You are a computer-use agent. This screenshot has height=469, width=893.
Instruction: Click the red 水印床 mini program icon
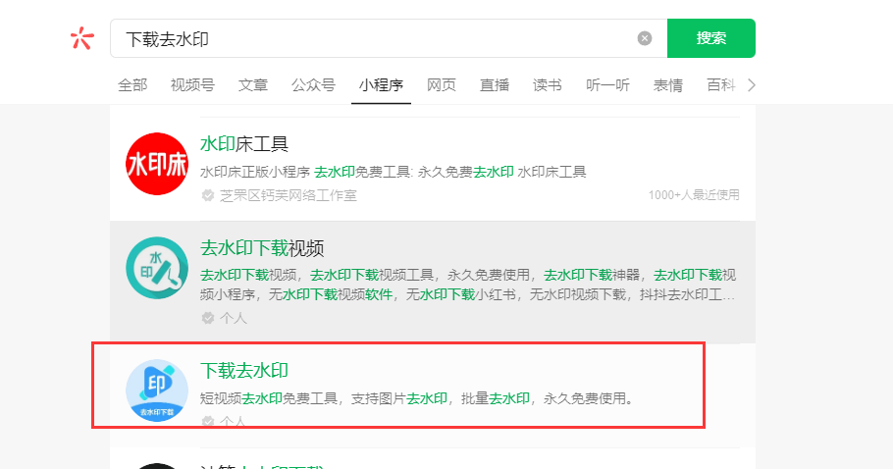click(157, 164)
